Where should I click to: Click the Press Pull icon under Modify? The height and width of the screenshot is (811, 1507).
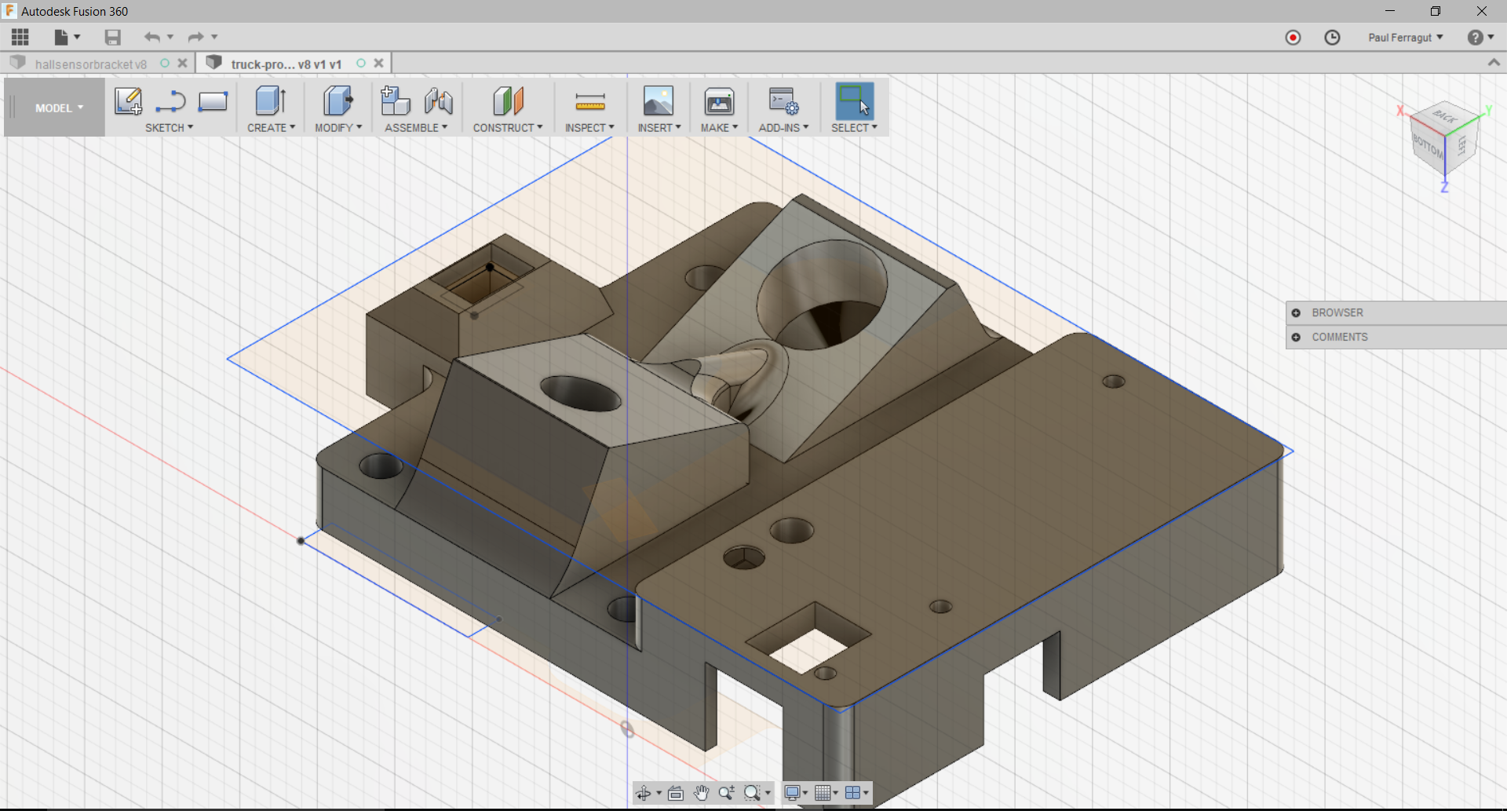click(x=338, y=101)
